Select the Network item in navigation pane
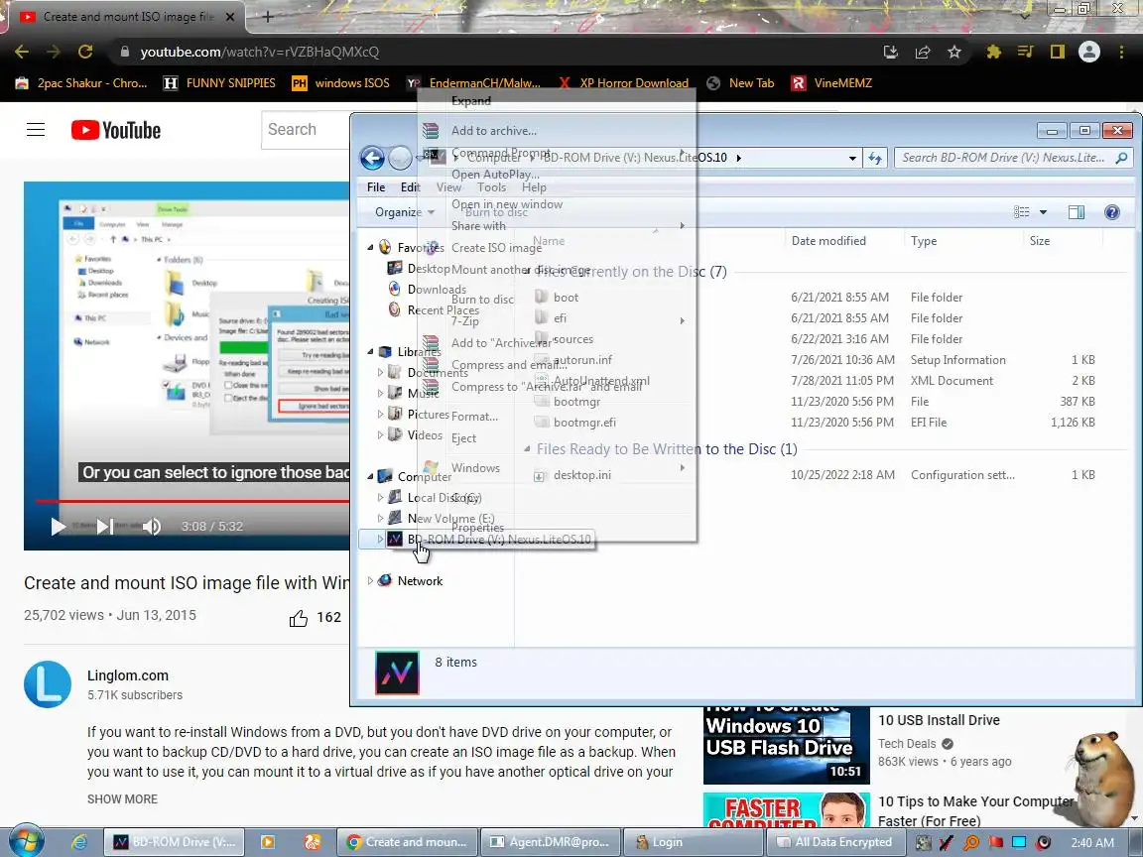Screen dimensions: 1143x857 (x=420, y=581)
